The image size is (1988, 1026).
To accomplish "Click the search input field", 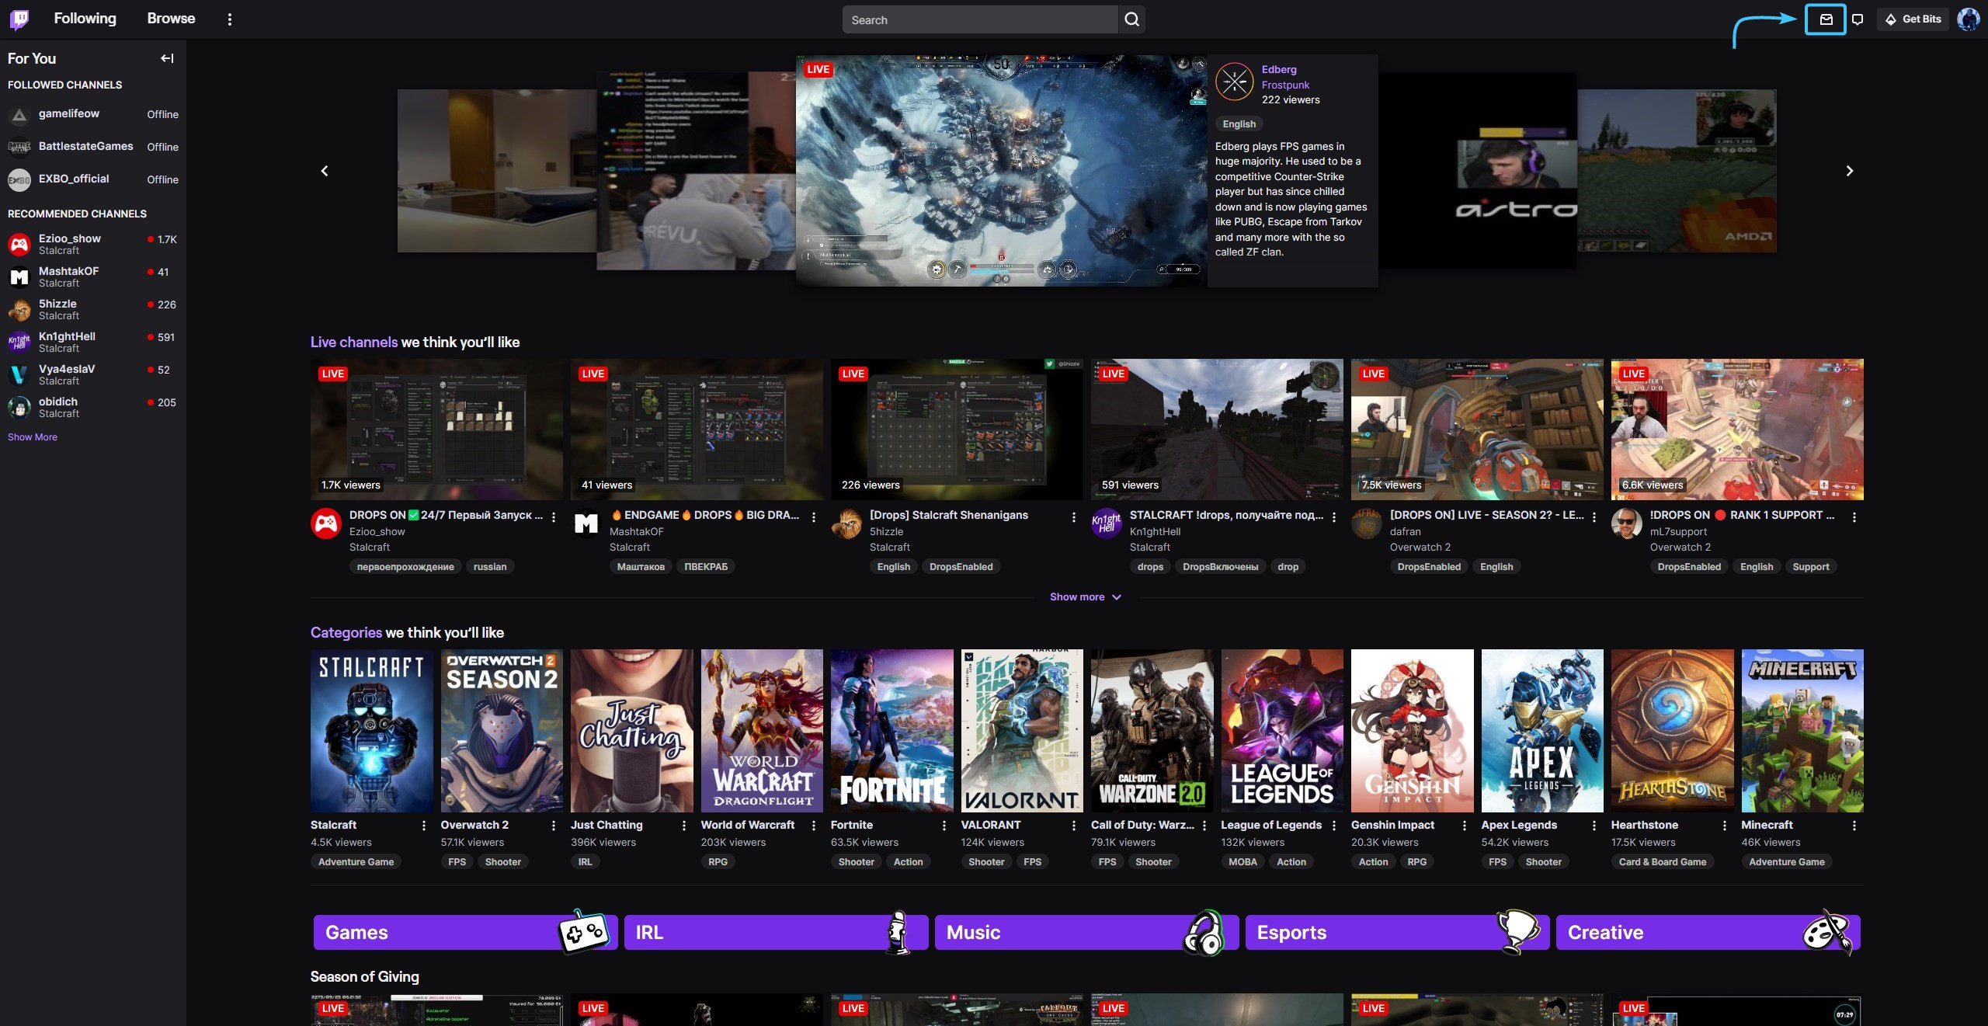I will pos(980,19).
